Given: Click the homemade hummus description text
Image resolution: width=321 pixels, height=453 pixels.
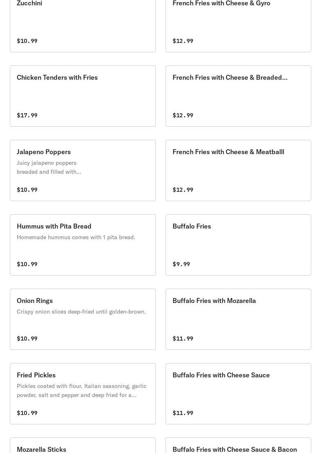Looking at the screenshot, I should click(x=76, y=237).
